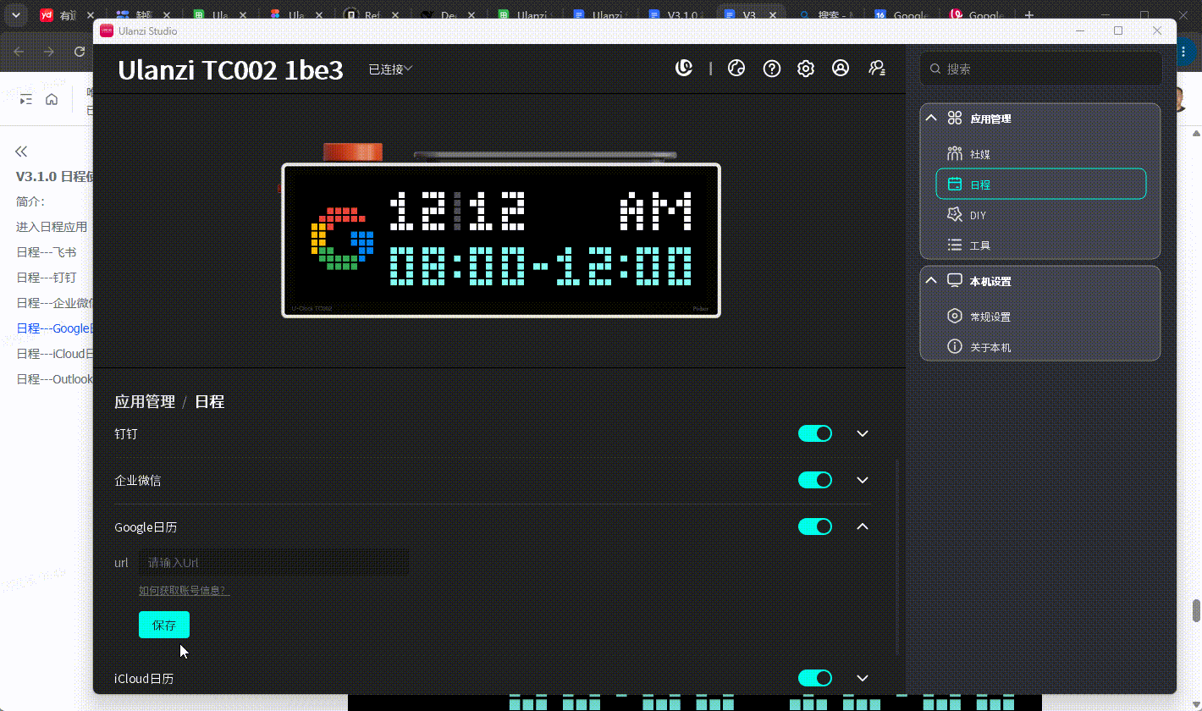Open the help question mark icon
1202x711 pixels.
[x=771, y=69]
